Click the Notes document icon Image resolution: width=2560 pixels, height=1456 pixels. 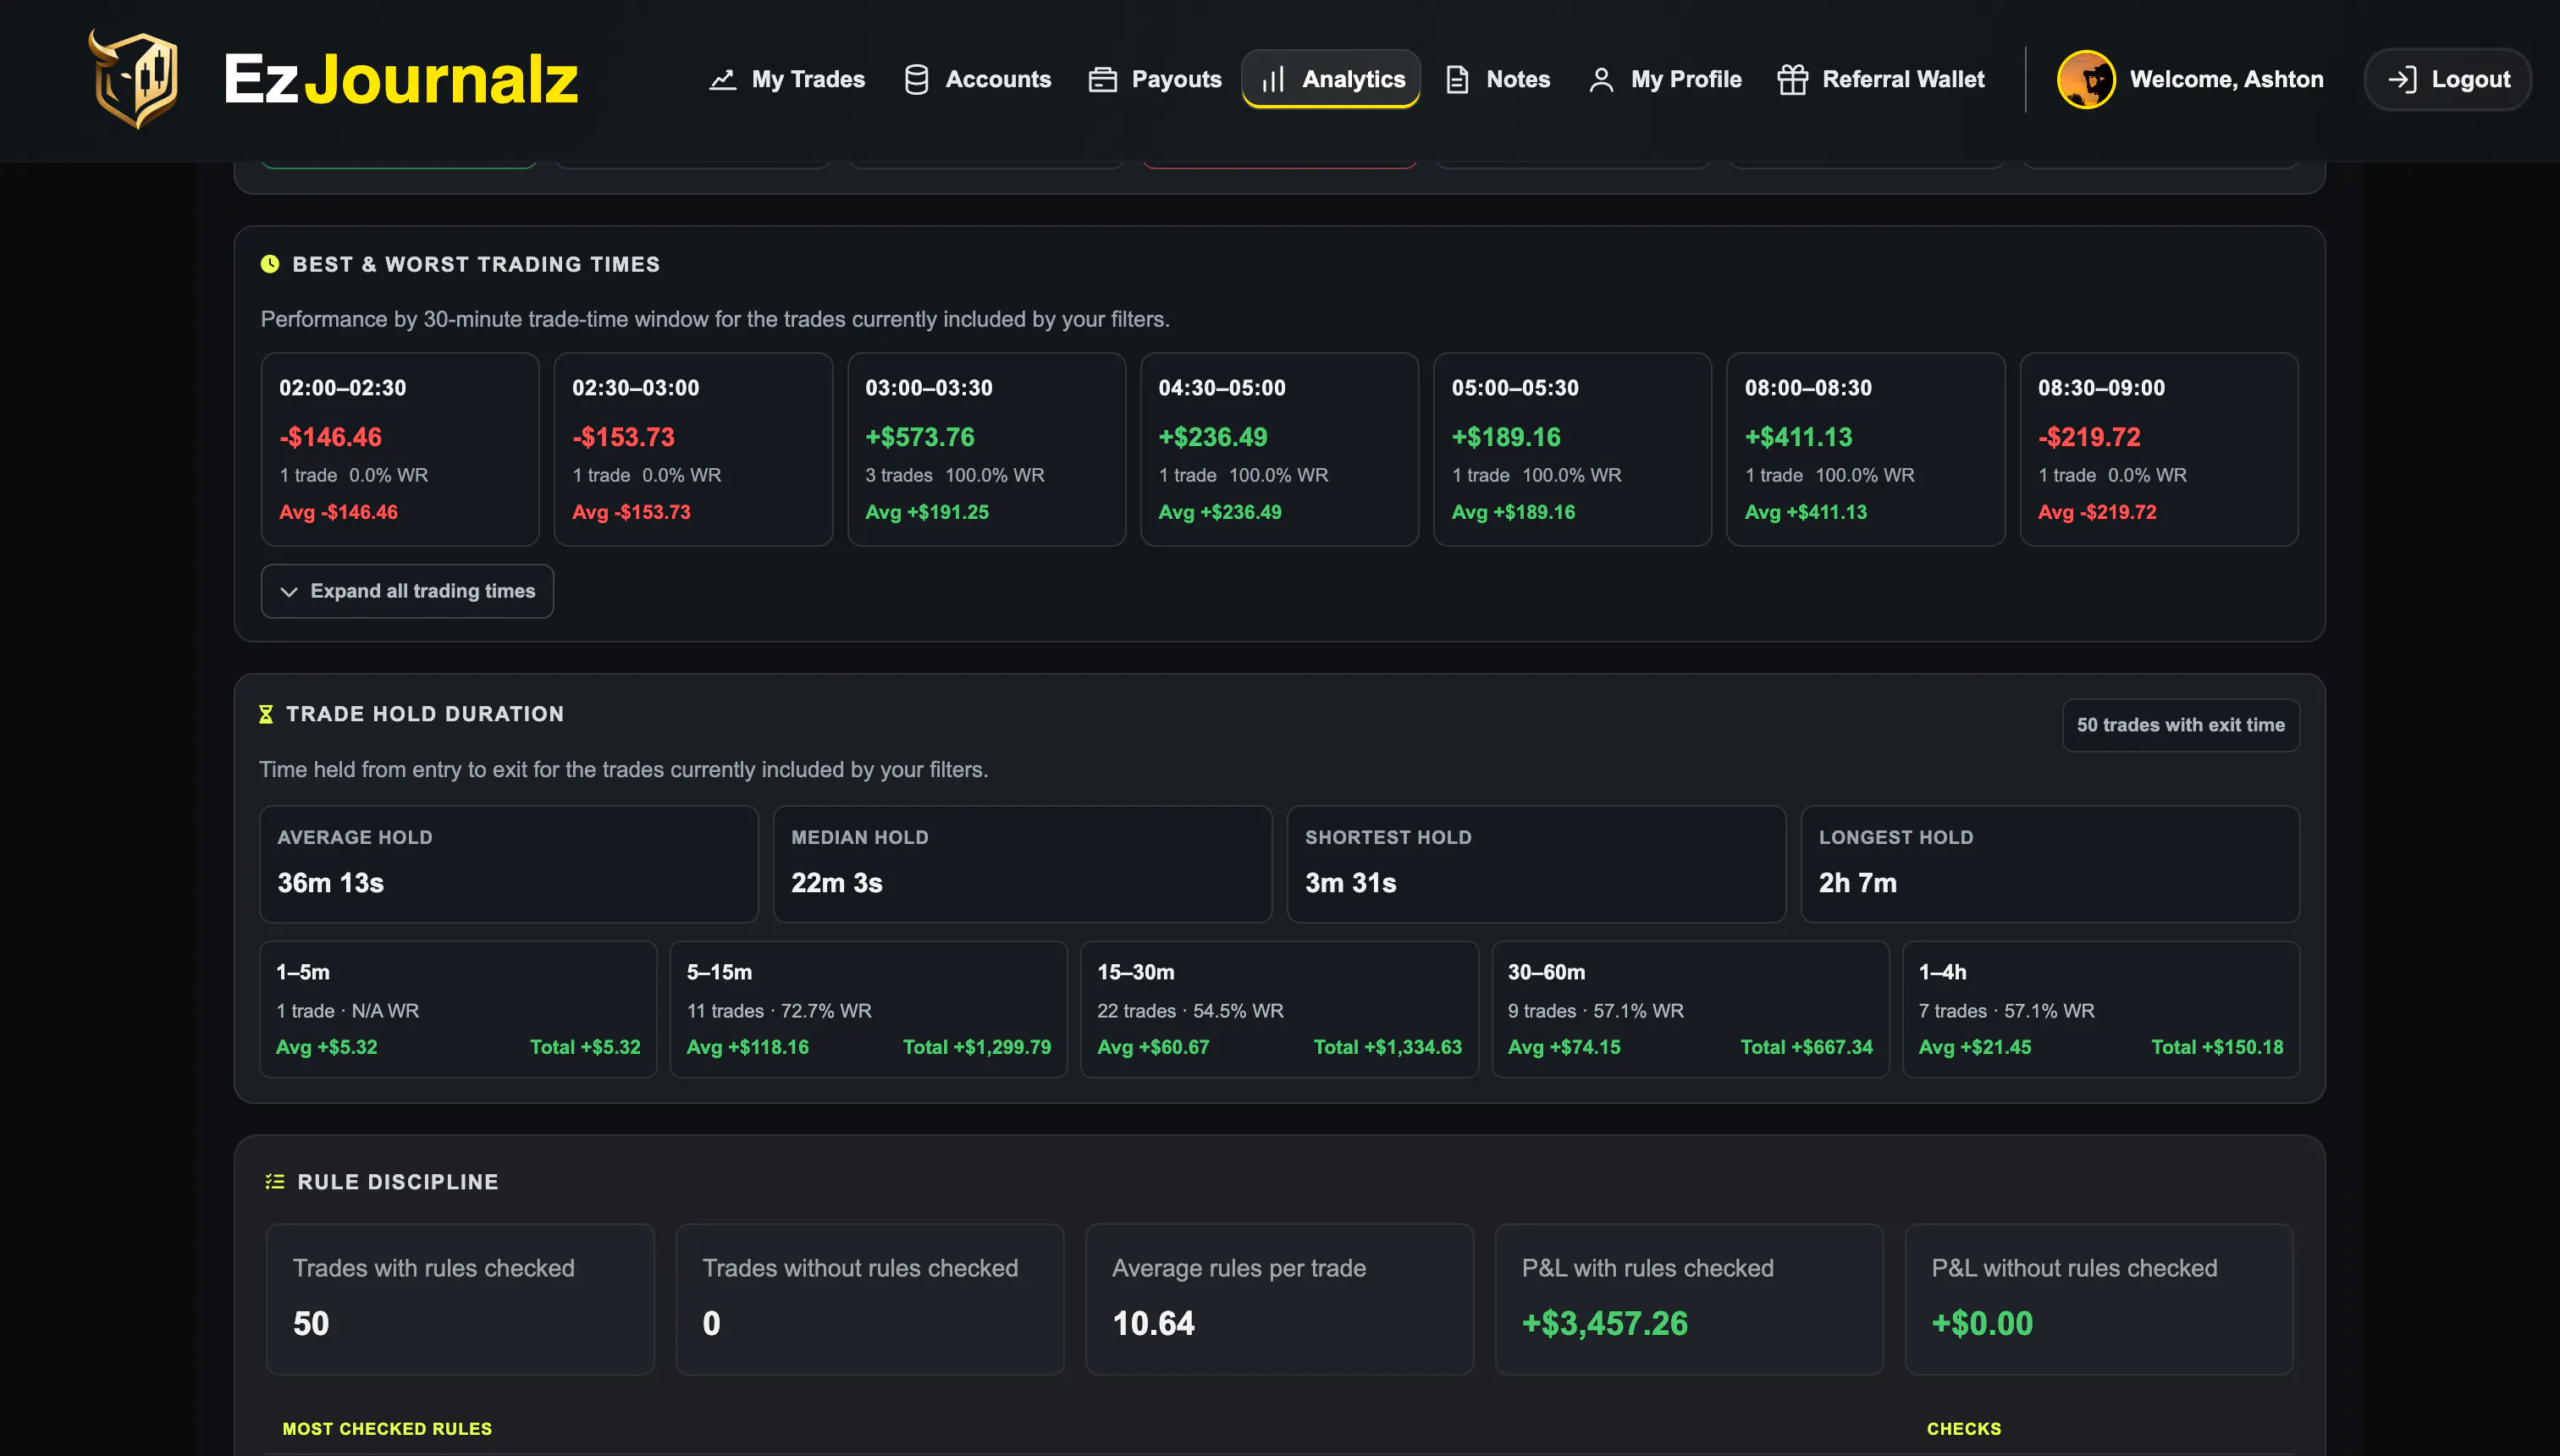click(1457, 80)
